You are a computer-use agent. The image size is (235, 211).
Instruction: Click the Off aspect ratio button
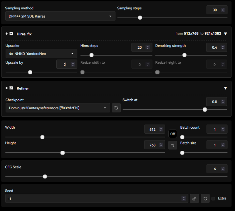click(173, 134)
